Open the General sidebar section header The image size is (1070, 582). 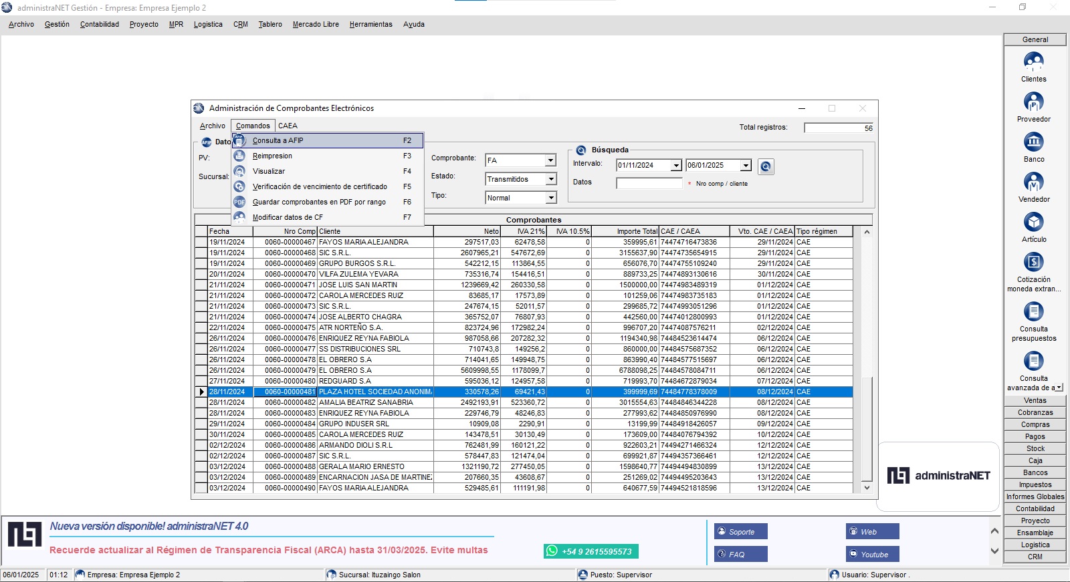[x=1035, y=39]
